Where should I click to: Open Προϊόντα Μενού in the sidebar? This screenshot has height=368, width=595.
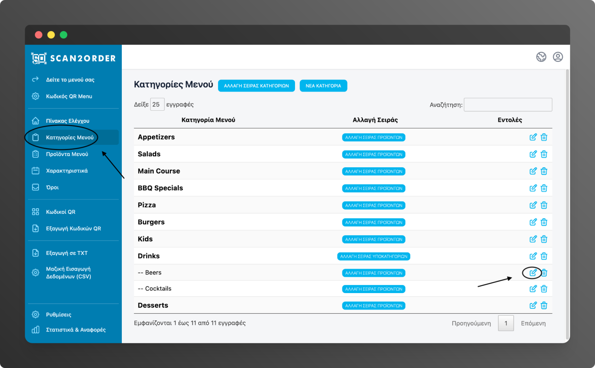tap(67, 154)
